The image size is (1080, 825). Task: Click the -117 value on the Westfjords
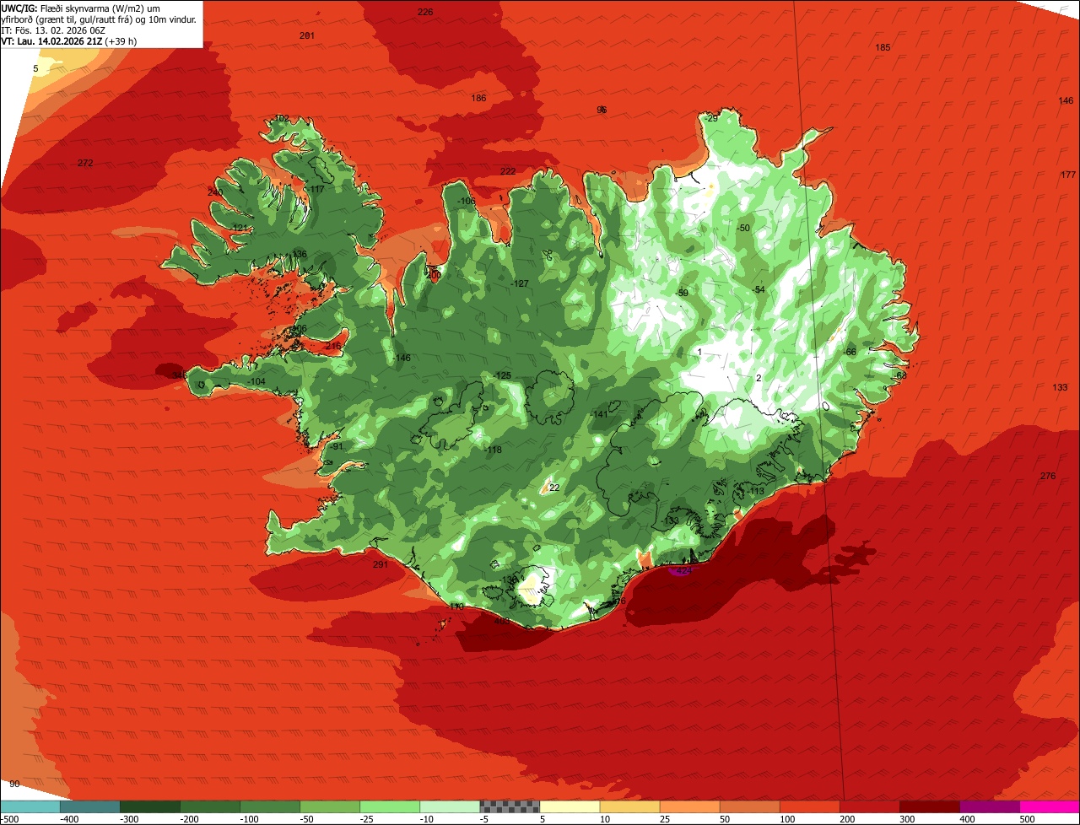point(316,189)
